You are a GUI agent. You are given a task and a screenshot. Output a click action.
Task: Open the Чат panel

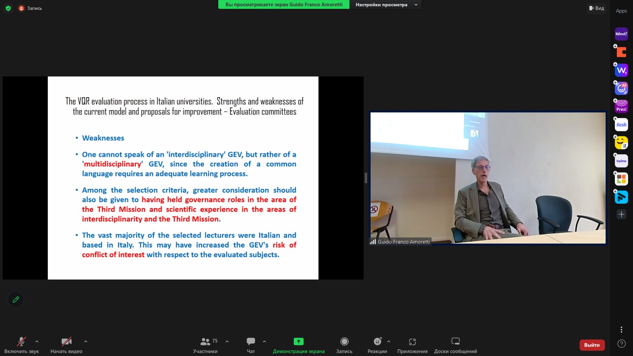pyautogui.click(x=251, y=345)
